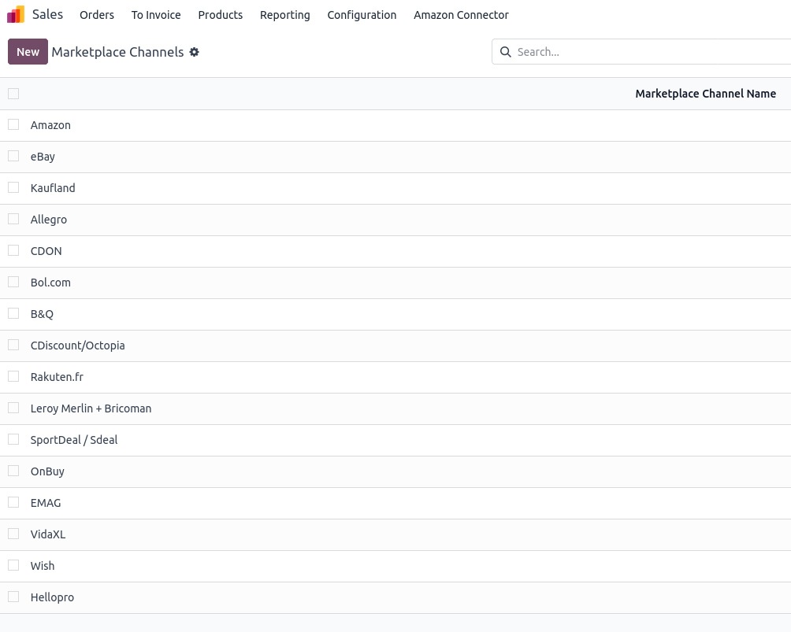This screenshot has height=632, width=791.
Task: Open the eBay channel record
Action: point(43,157)
